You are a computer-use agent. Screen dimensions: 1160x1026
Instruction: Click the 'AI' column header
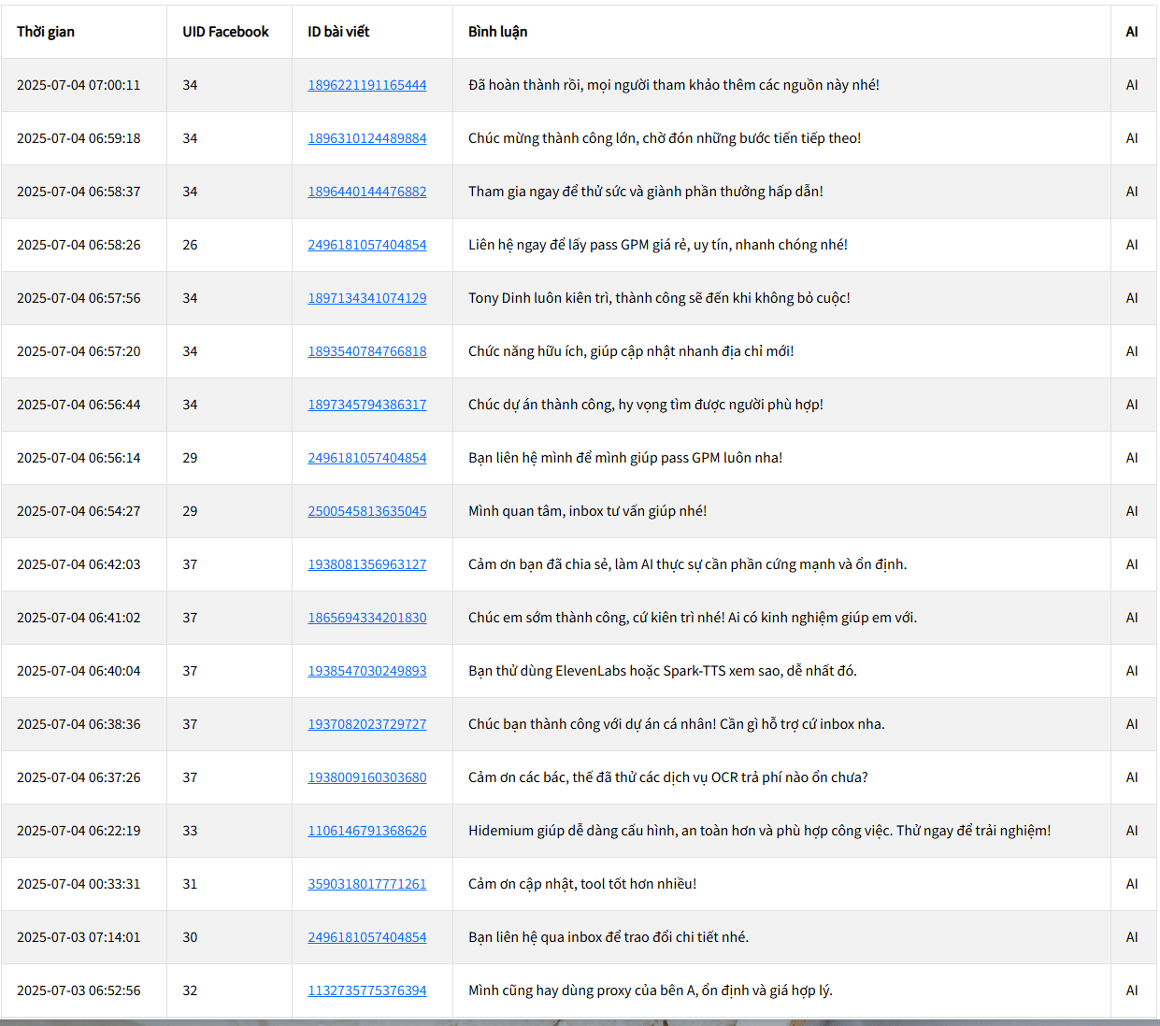click(x=1132, y=32)
